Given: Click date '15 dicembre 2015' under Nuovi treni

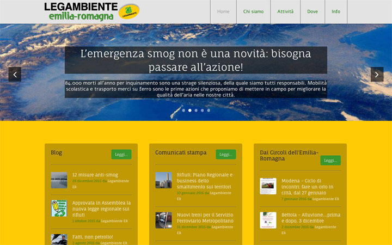Looking at the screenshot, I should (x=191, y=227).
